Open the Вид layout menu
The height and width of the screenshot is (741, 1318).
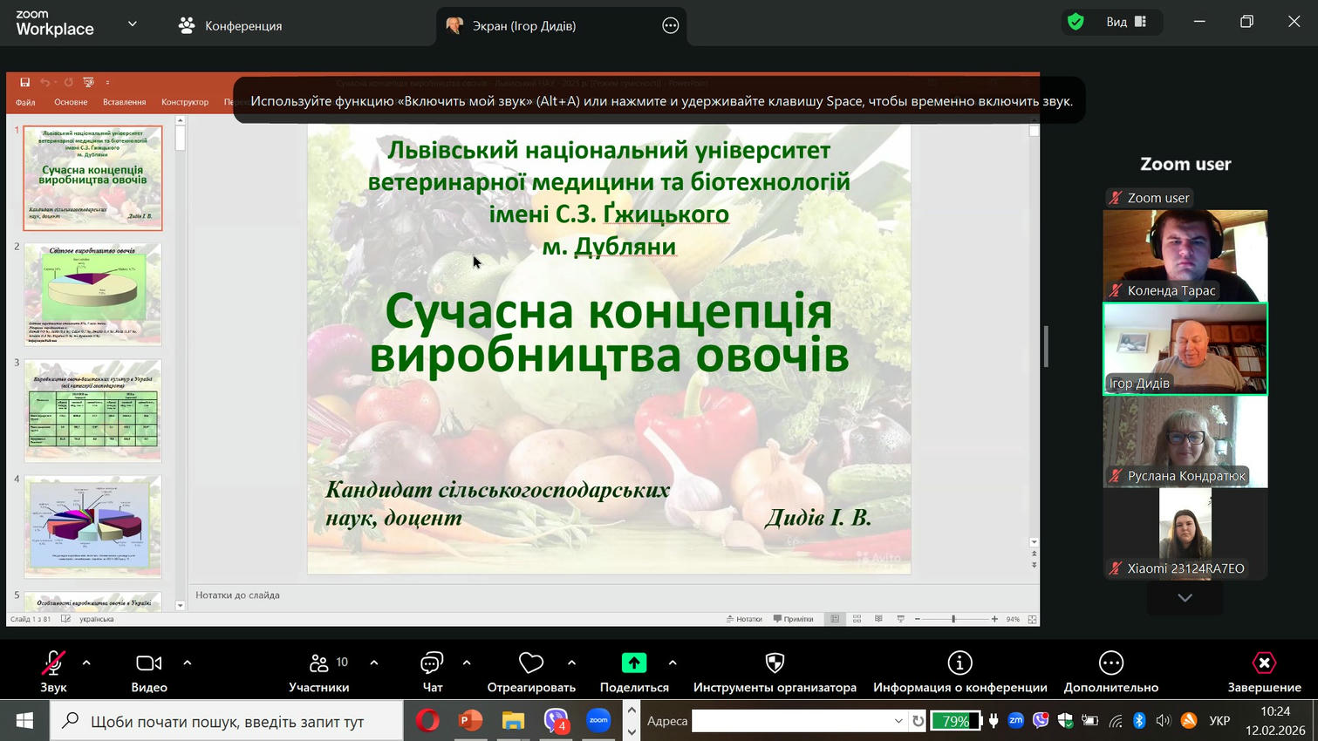1126,22
